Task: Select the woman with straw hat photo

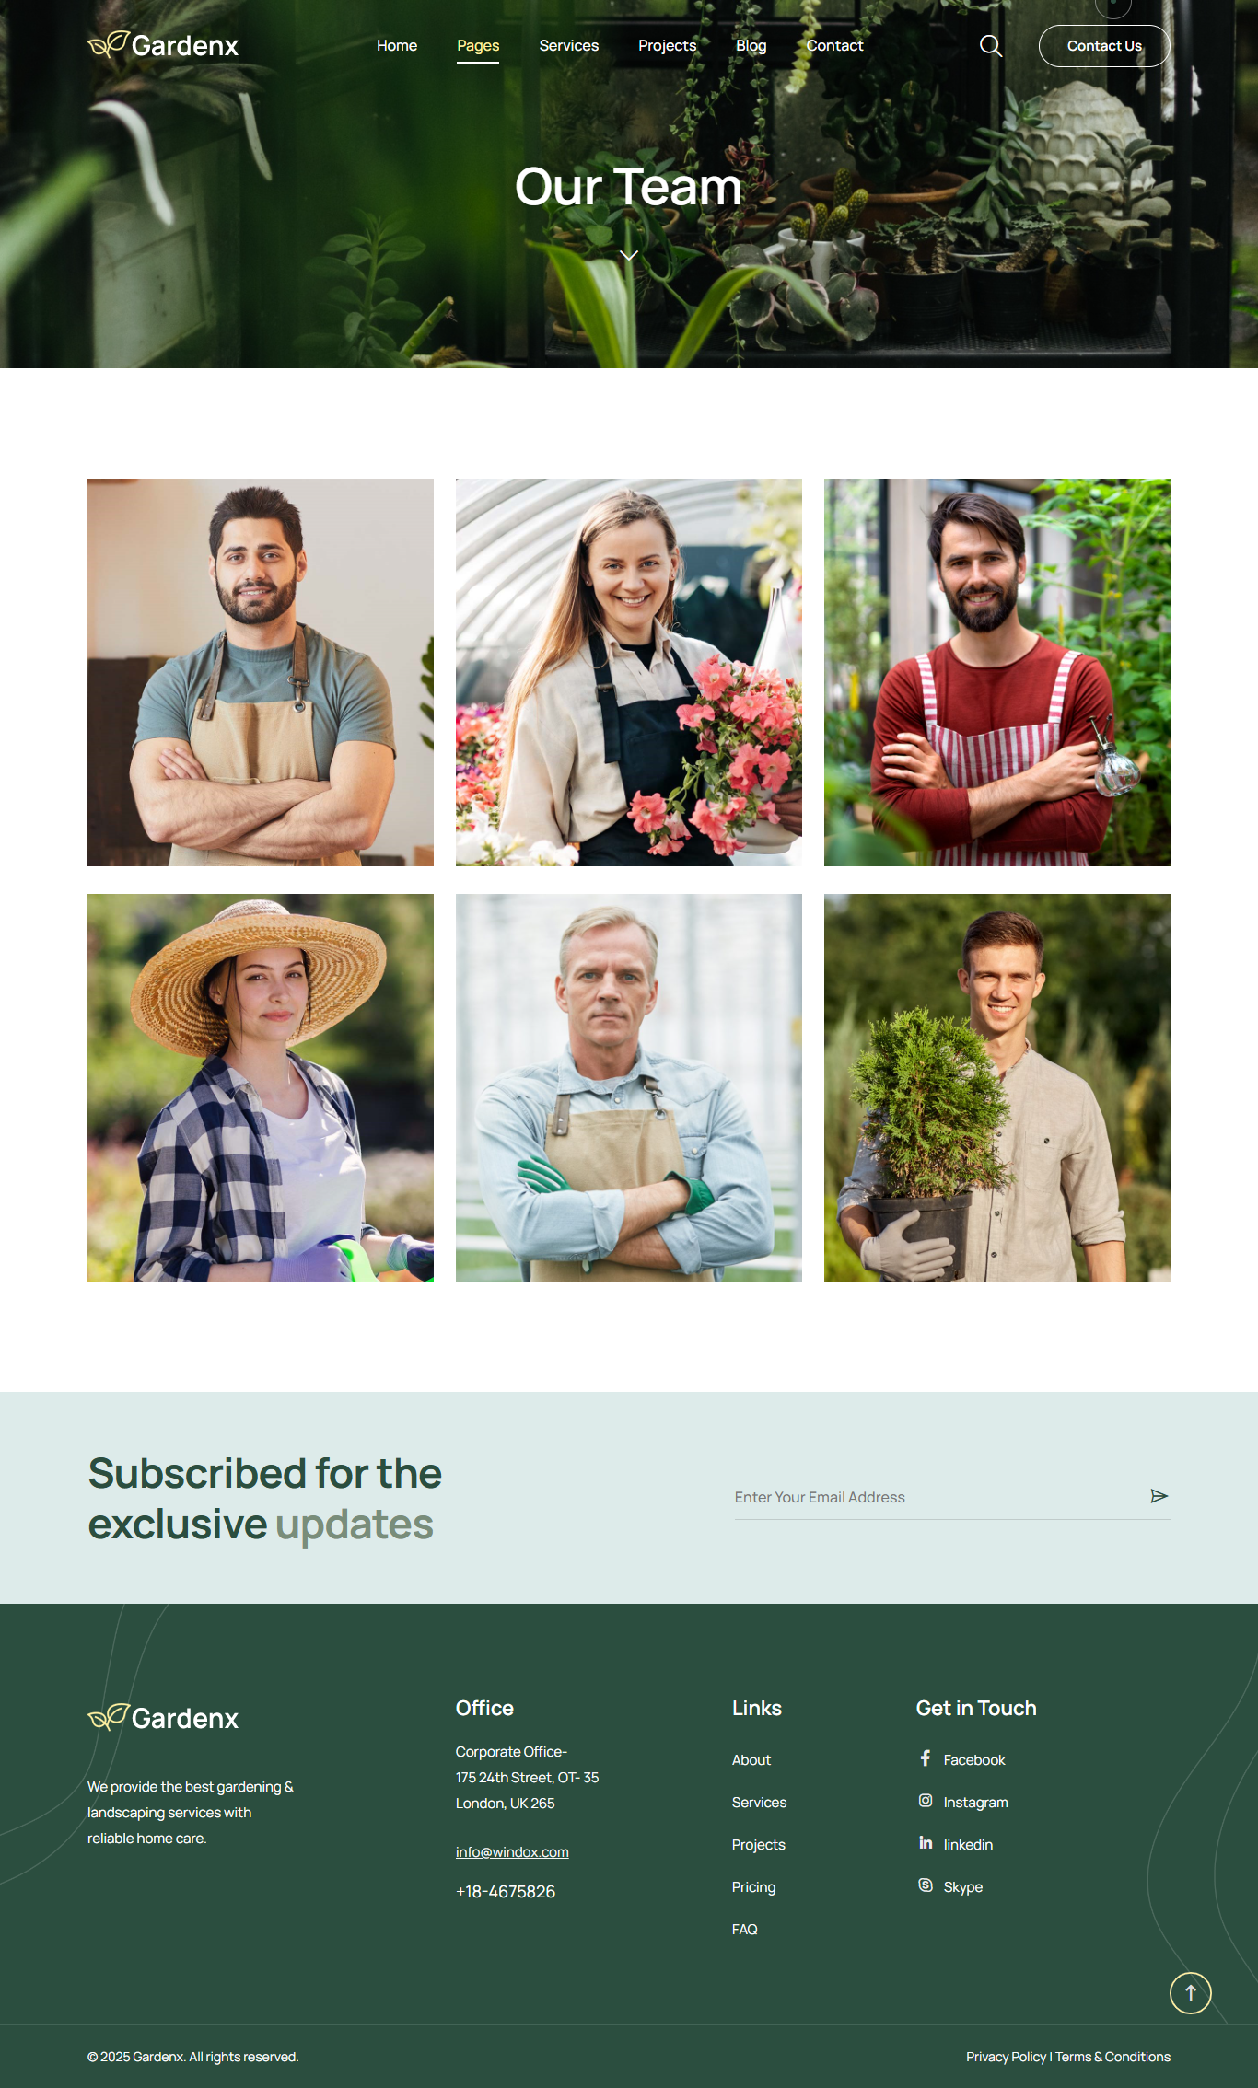Action: point(261,1087)
